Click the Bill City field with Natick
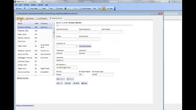This screenshot has height=110, width=196. pos(67,75)
